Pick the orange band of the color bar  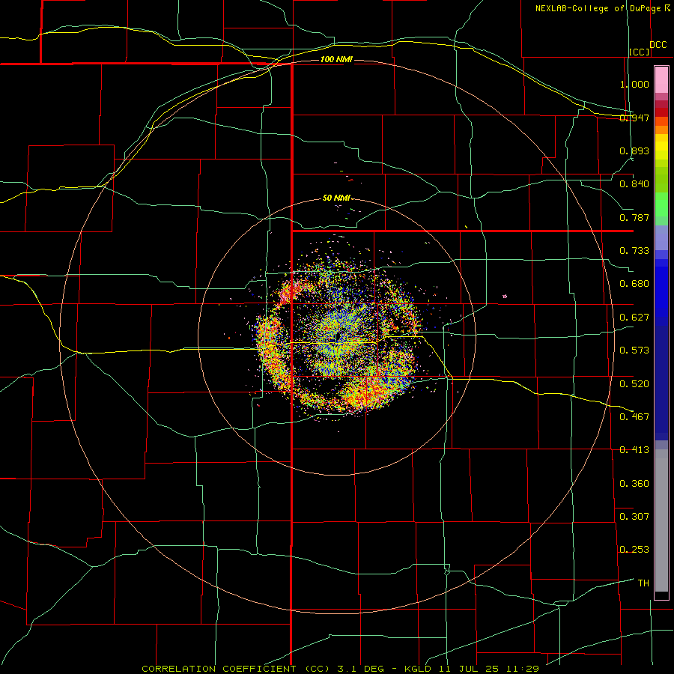click(661, 130)
